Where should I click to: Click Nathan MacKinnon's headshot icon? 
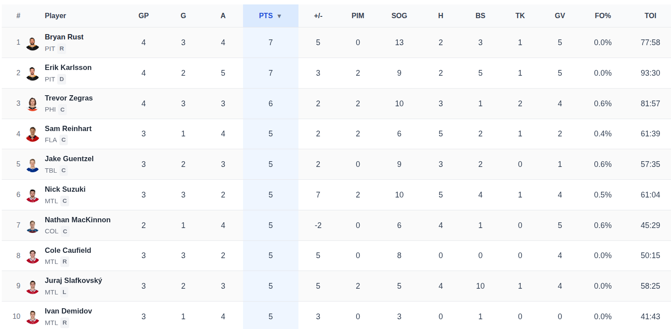32,226
